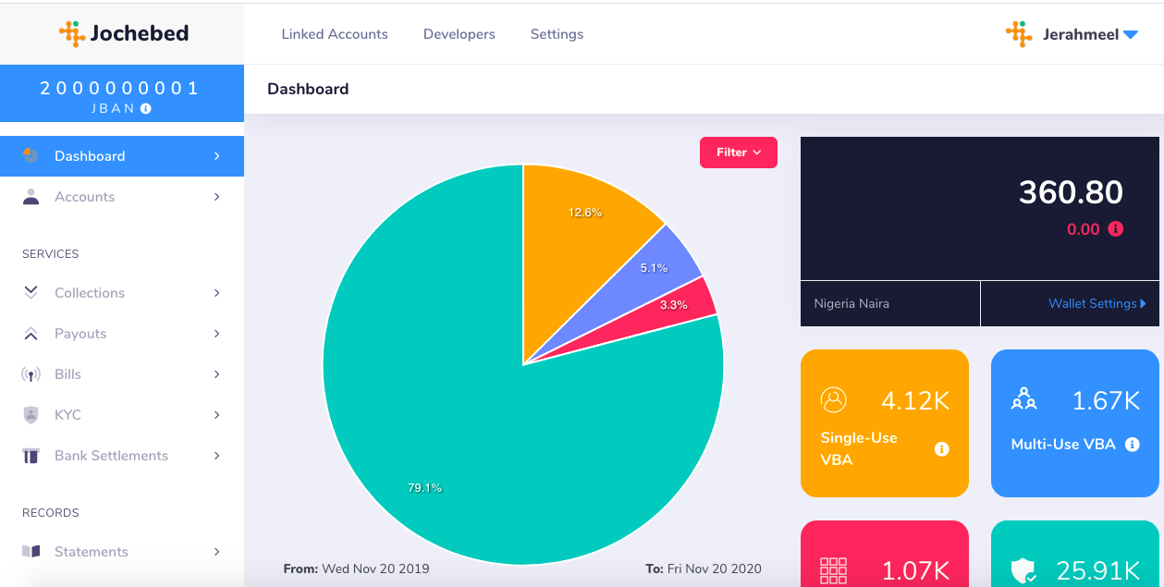Click the Single-Use VBA user icon

pyautogui.click(x=833, y=399)
